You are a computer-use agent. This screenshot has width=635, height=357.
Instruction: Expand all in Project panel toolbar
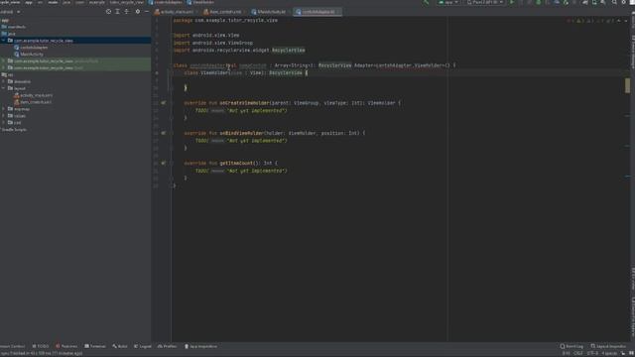(x=117, y=12)
